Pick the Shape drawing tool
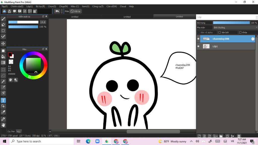This screenshot has width=258, height=145. 3,30
